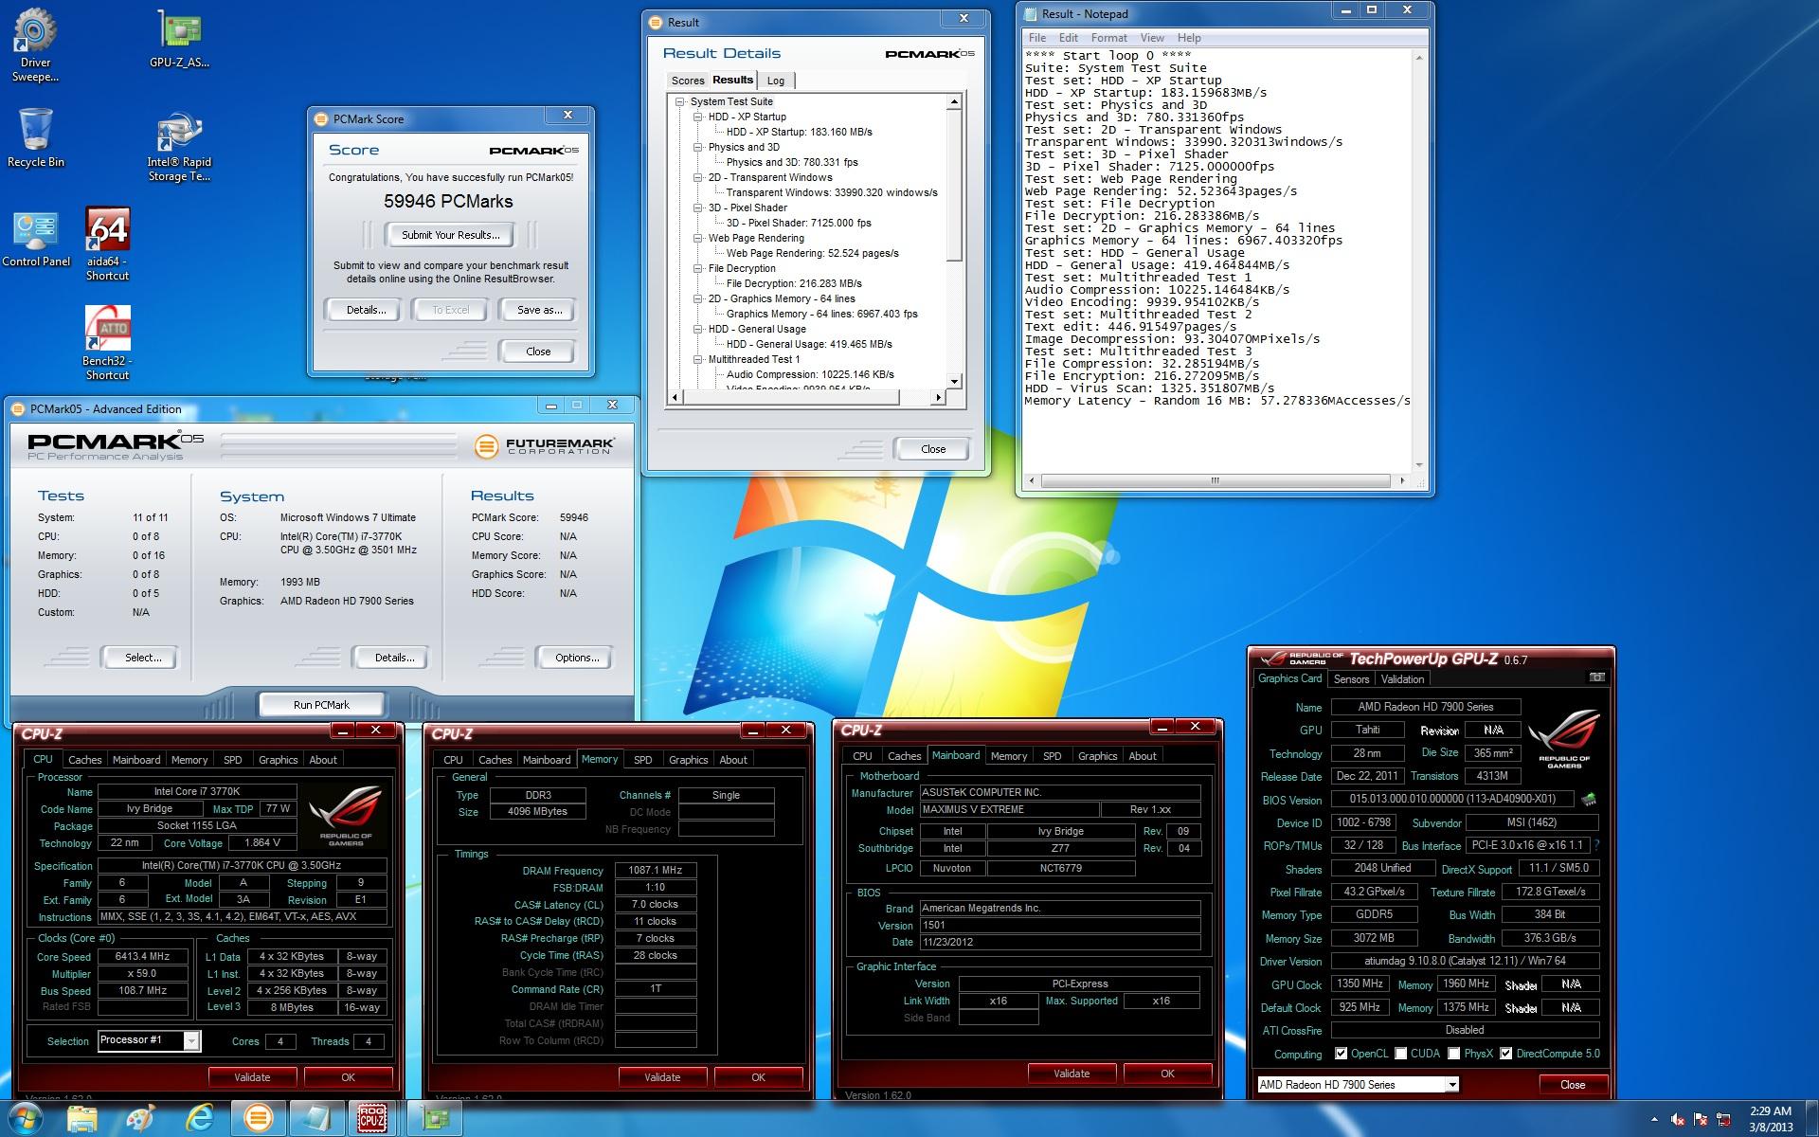Screen dimensions: 1819x1137
Task: Collapse the HDD - XP Startup node
Action: (697, 117)
